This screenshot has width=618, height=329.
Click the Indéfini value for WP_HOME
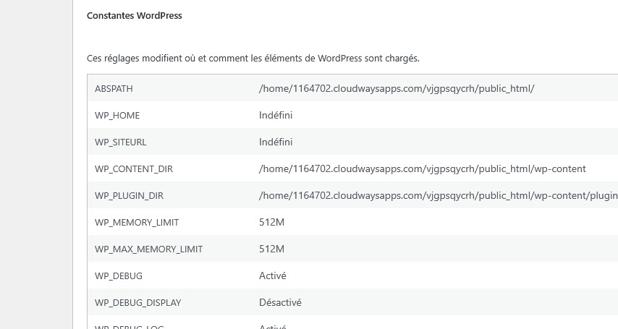click(276, 115)
